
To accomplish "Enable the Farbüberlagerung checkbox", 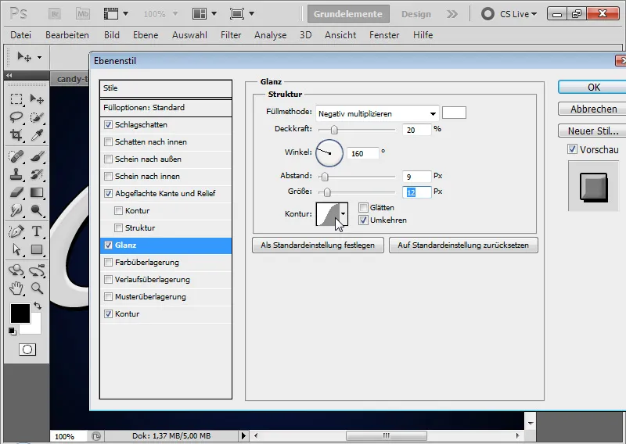I will click(108, 262).
